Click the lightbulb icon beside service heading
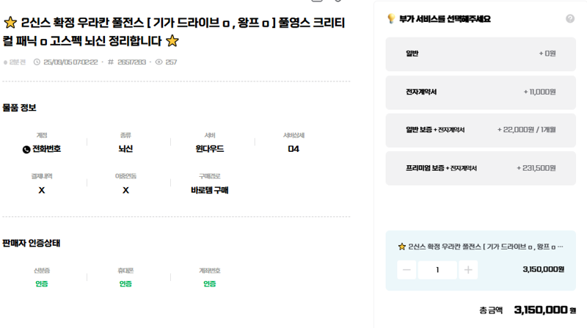Image resolution: width=587 pixels, height=328 pixels. [391, 19]
